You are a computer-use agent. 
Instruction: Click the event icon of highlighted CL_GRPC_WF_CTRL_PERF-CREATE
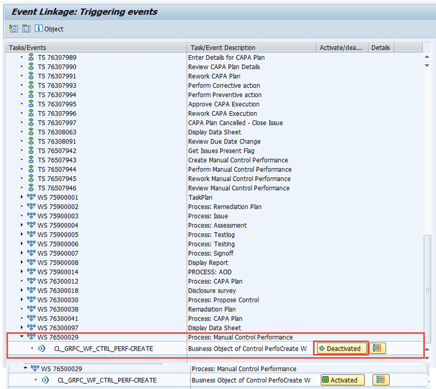click(x=41, y=349)
